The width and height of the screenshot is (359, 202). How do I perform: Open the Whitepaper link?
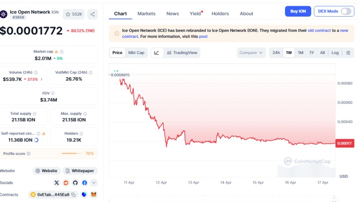pyautogui.click(x=80, y=171)
